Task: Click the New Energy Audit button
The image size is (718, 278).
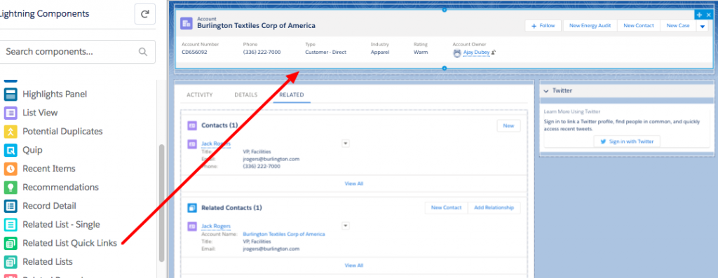Action: [x=590, y=26]
